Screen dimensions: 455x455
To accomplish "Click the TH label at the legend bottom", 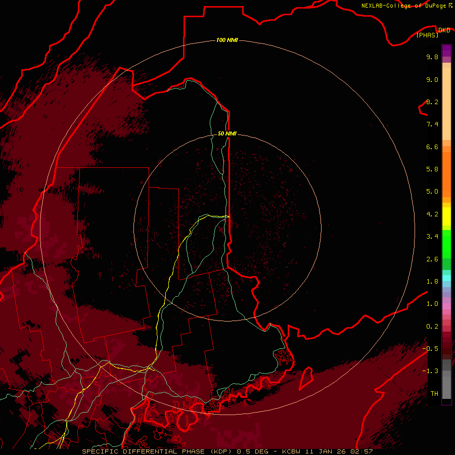I will [434, 393].
